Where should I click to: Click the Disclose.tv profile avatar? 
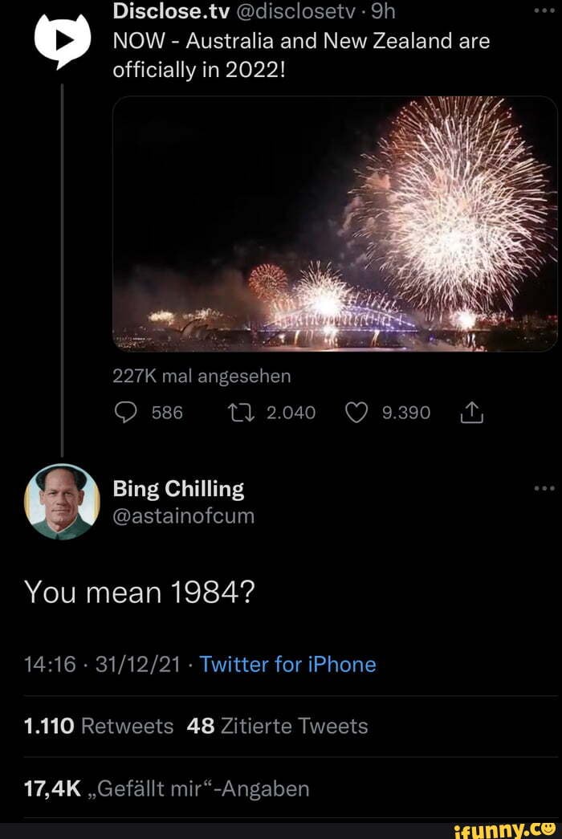click(64, 36)
